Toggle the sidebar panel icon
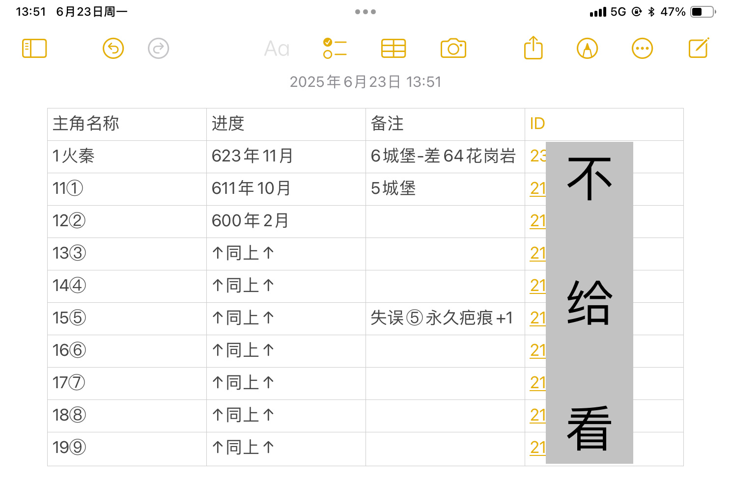The width and height of the screenshot is (731, 478). pyautogui.click(x=34, y=49)
